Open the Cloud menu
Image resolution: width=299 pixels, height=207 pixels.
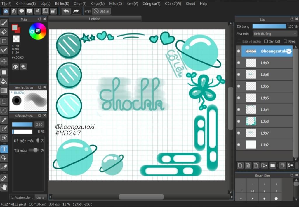point(190,3)
